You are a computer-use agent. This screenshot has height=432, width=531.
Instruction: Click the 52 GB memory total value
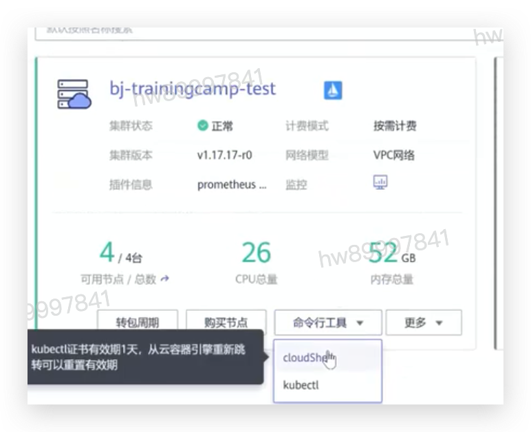(391, 253)
